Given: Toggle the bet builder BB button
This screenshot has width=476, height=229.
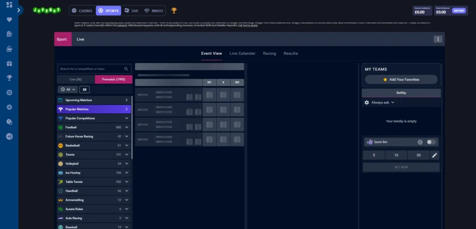Looking at the screenshot, I should pyautogui.click(x=85, y=90).
